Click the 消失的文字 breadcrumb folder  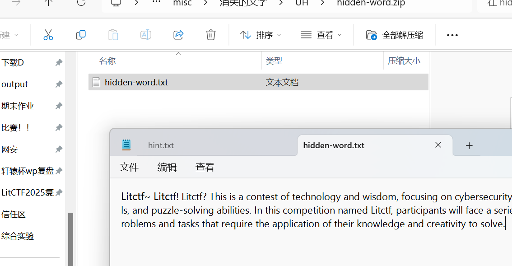(x=243, y=3)
